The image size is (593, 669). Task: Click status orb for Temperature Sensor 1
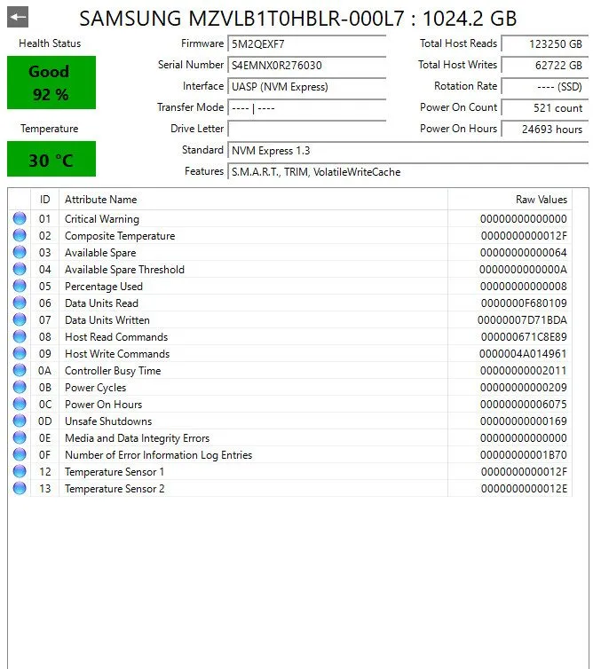[x=20, y=471]
